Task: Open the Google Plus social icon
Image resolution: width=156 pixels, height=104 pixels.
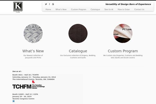Action: click(x=53, y=4)
